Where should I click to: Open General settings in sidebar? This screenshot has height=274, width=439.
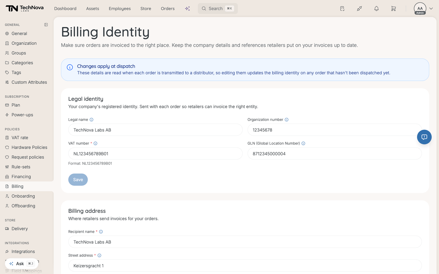click(x=27, y=33)
